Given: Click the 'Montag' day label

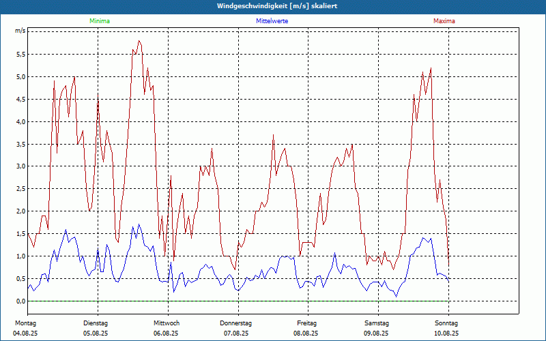Looking at the screenshot, I should coord(25,323).
